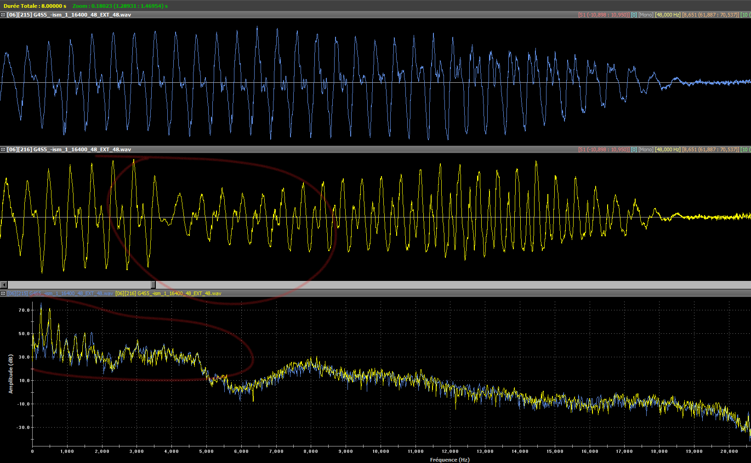
Task: Click the Fréquence (Hz) axis label
Action: (449, 460)
